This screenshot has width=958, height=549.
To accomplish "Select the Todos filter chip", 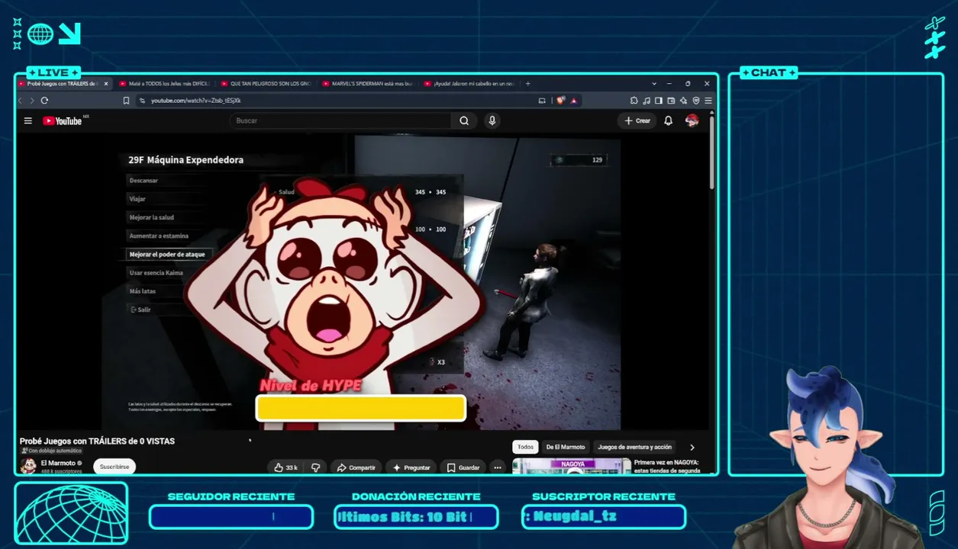I will pyautogui.click(x=525, y=448).
